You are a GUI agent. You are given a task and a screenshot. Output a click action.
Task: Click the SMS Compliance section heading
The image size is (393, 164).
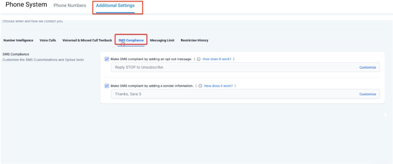[x=16, y=54]
